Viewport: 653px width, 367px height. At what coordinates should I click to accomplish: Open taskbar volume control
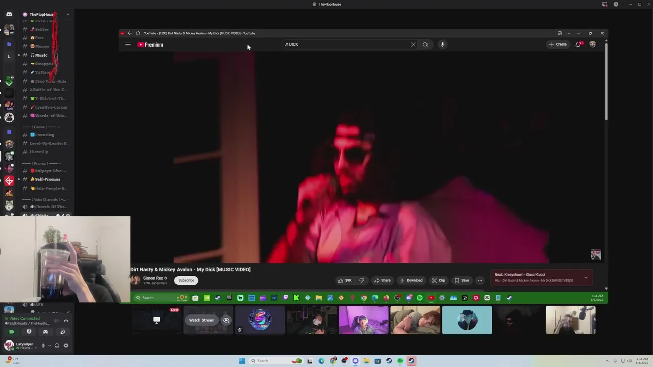631,361
